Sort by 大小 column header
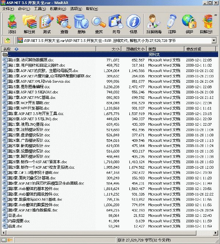The image size is (220, 244). (109, 49)
